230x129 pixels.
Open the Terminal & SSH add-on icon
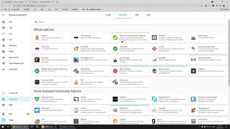pos(37,82)
